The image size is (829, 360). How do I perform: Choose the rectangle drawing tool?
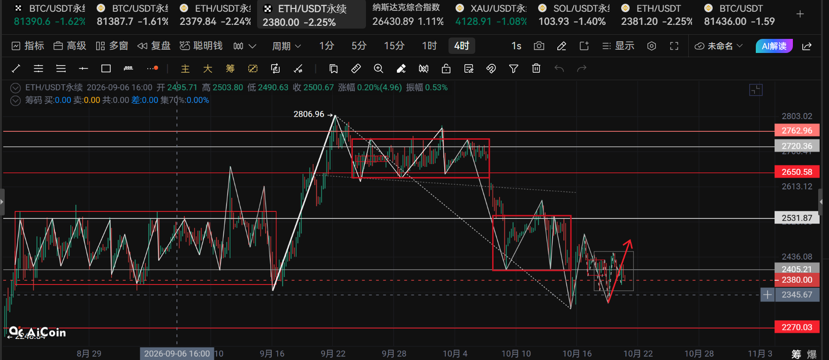(x=106, y=69)
